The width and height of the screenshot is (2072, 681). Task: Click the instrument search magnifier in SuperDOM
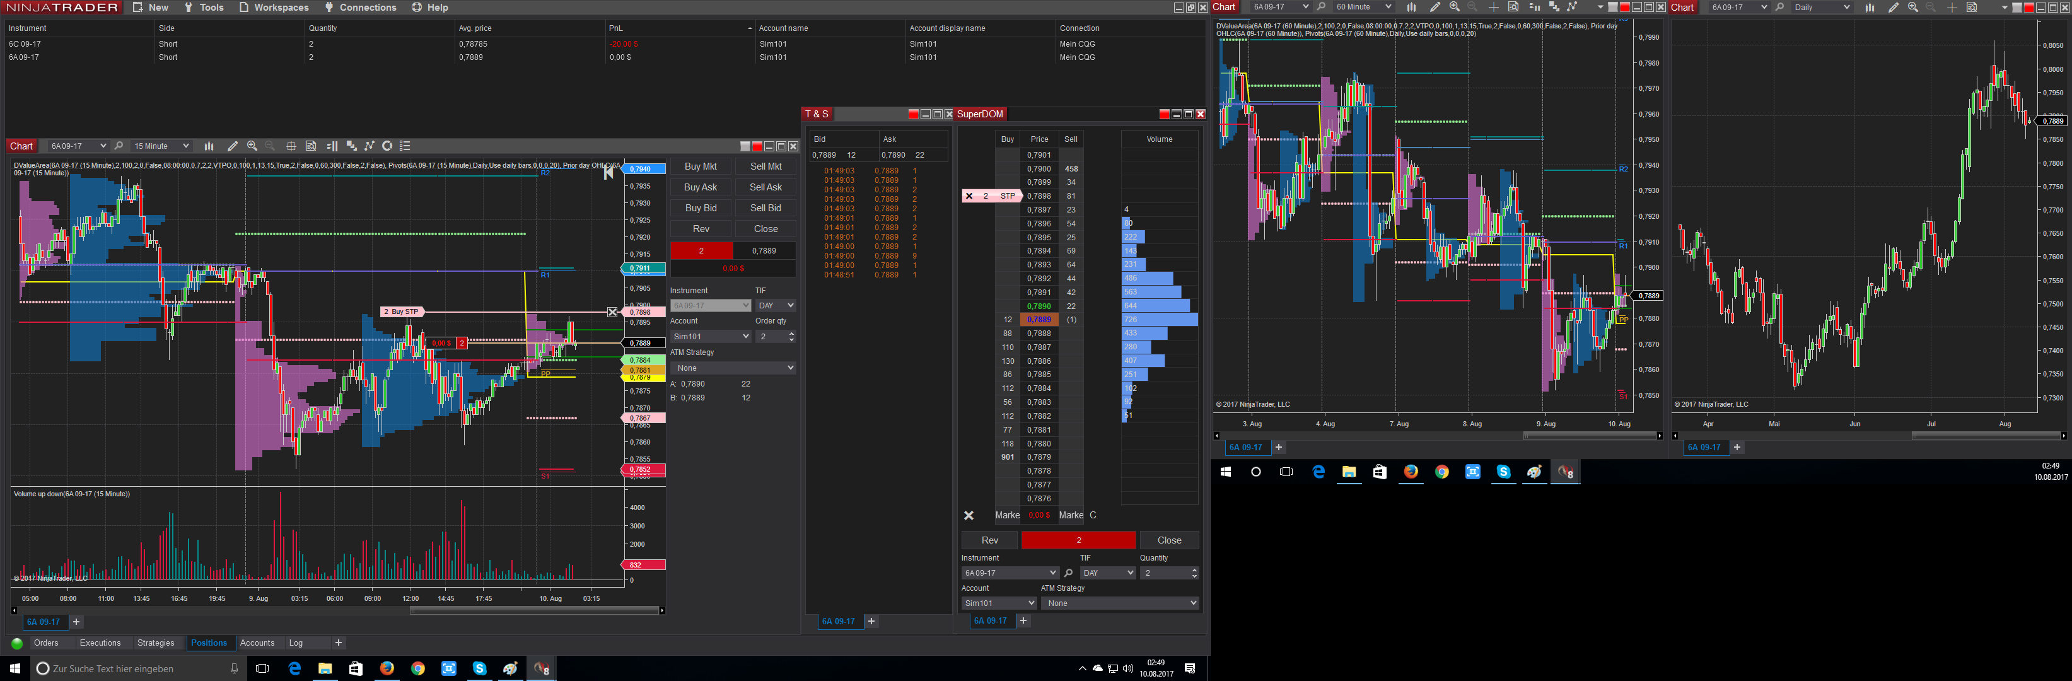pyautogui.click(x=1068, y=573)
